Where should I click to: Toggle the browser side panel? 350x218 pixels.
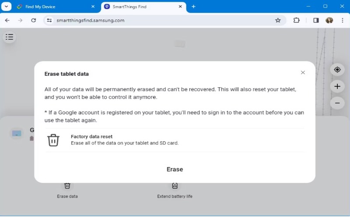click(x=316, y=20)
